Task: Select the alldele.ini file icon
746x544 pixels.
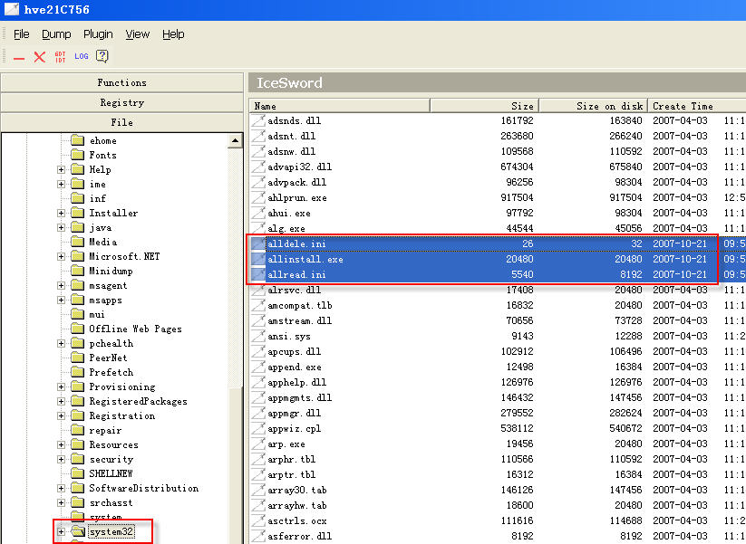Action: pos(259,243)
